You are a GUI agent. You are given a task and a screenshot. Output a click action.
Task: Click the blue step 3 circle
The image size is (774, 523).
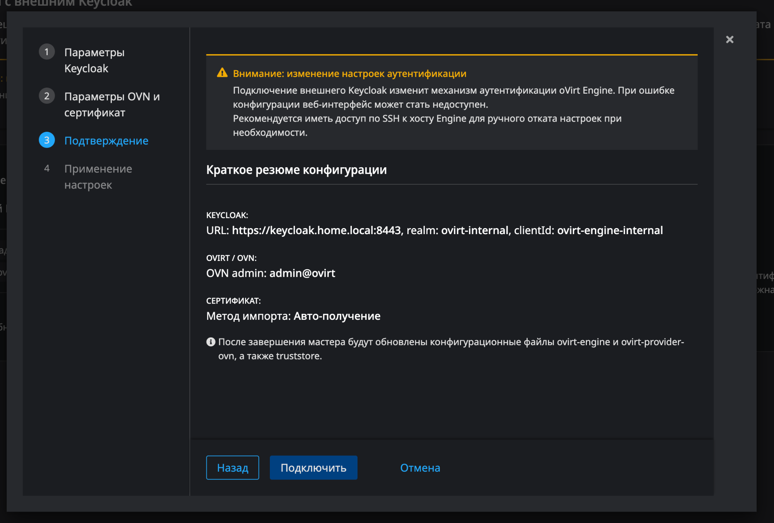pos(47,140)
